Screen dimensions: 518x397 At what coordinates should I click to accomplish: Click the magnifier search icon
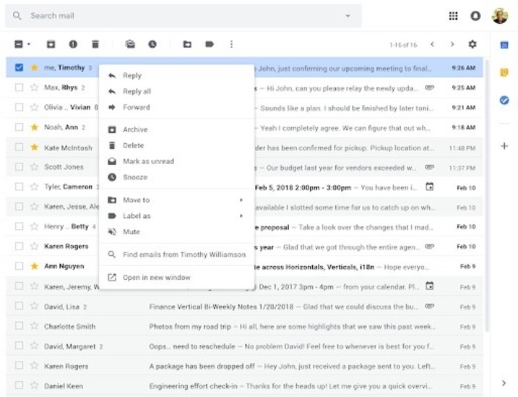17,15
